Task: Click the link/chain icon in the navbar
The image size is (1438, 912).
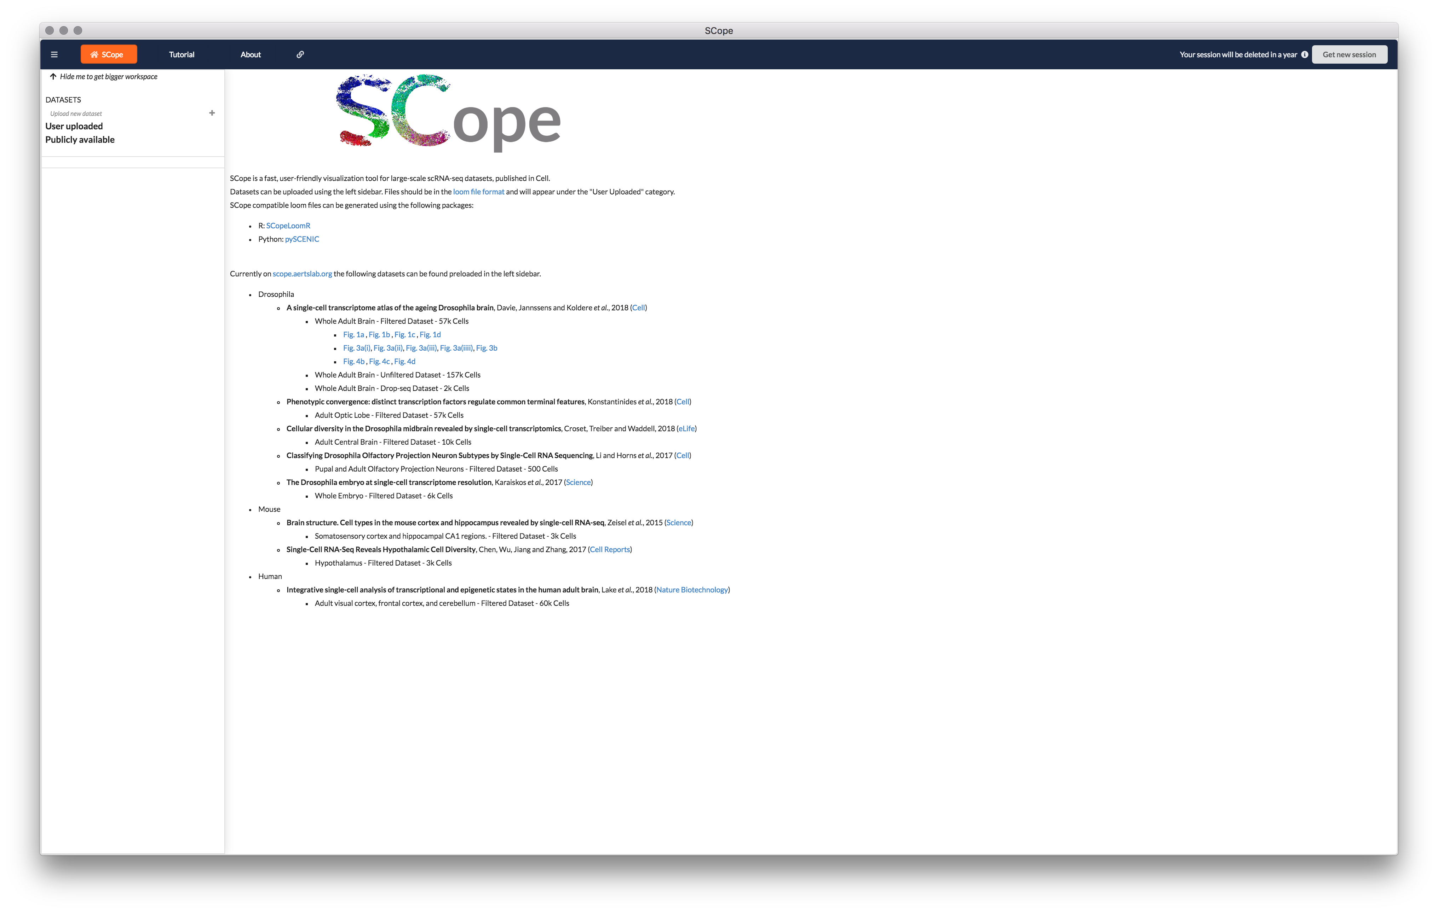Action: pyautogui.click(x=300, y=54)
